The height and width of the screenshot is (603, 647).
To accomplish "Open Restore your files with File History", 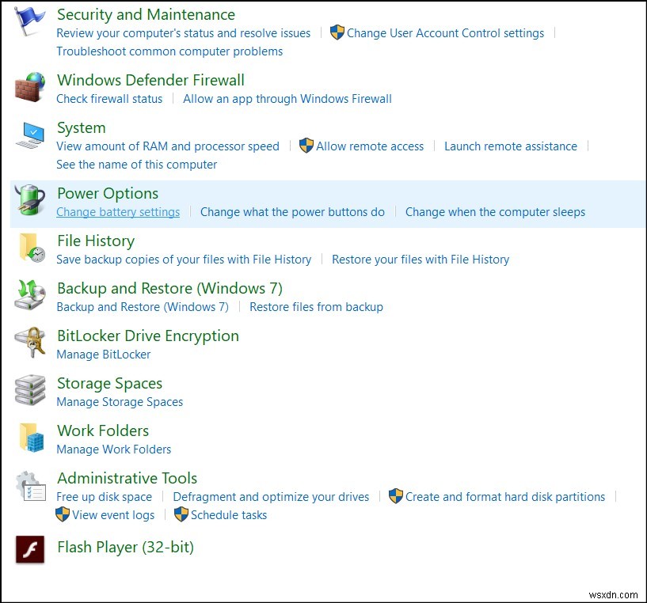I will coord(421,259).
